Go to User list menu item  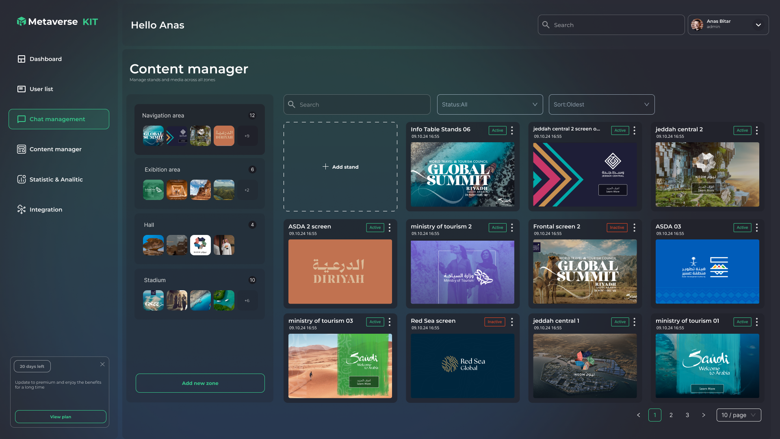point(41,89)
